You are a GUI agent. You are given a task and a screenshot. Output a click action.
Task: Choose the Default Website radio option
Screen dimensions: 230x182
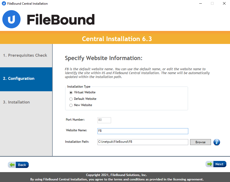pyautogui.click(x=71, y=99)
